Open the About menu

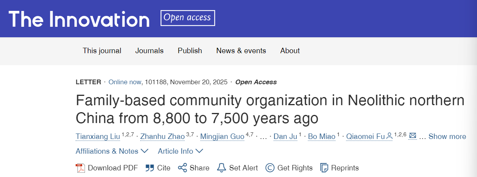(290, 51)
